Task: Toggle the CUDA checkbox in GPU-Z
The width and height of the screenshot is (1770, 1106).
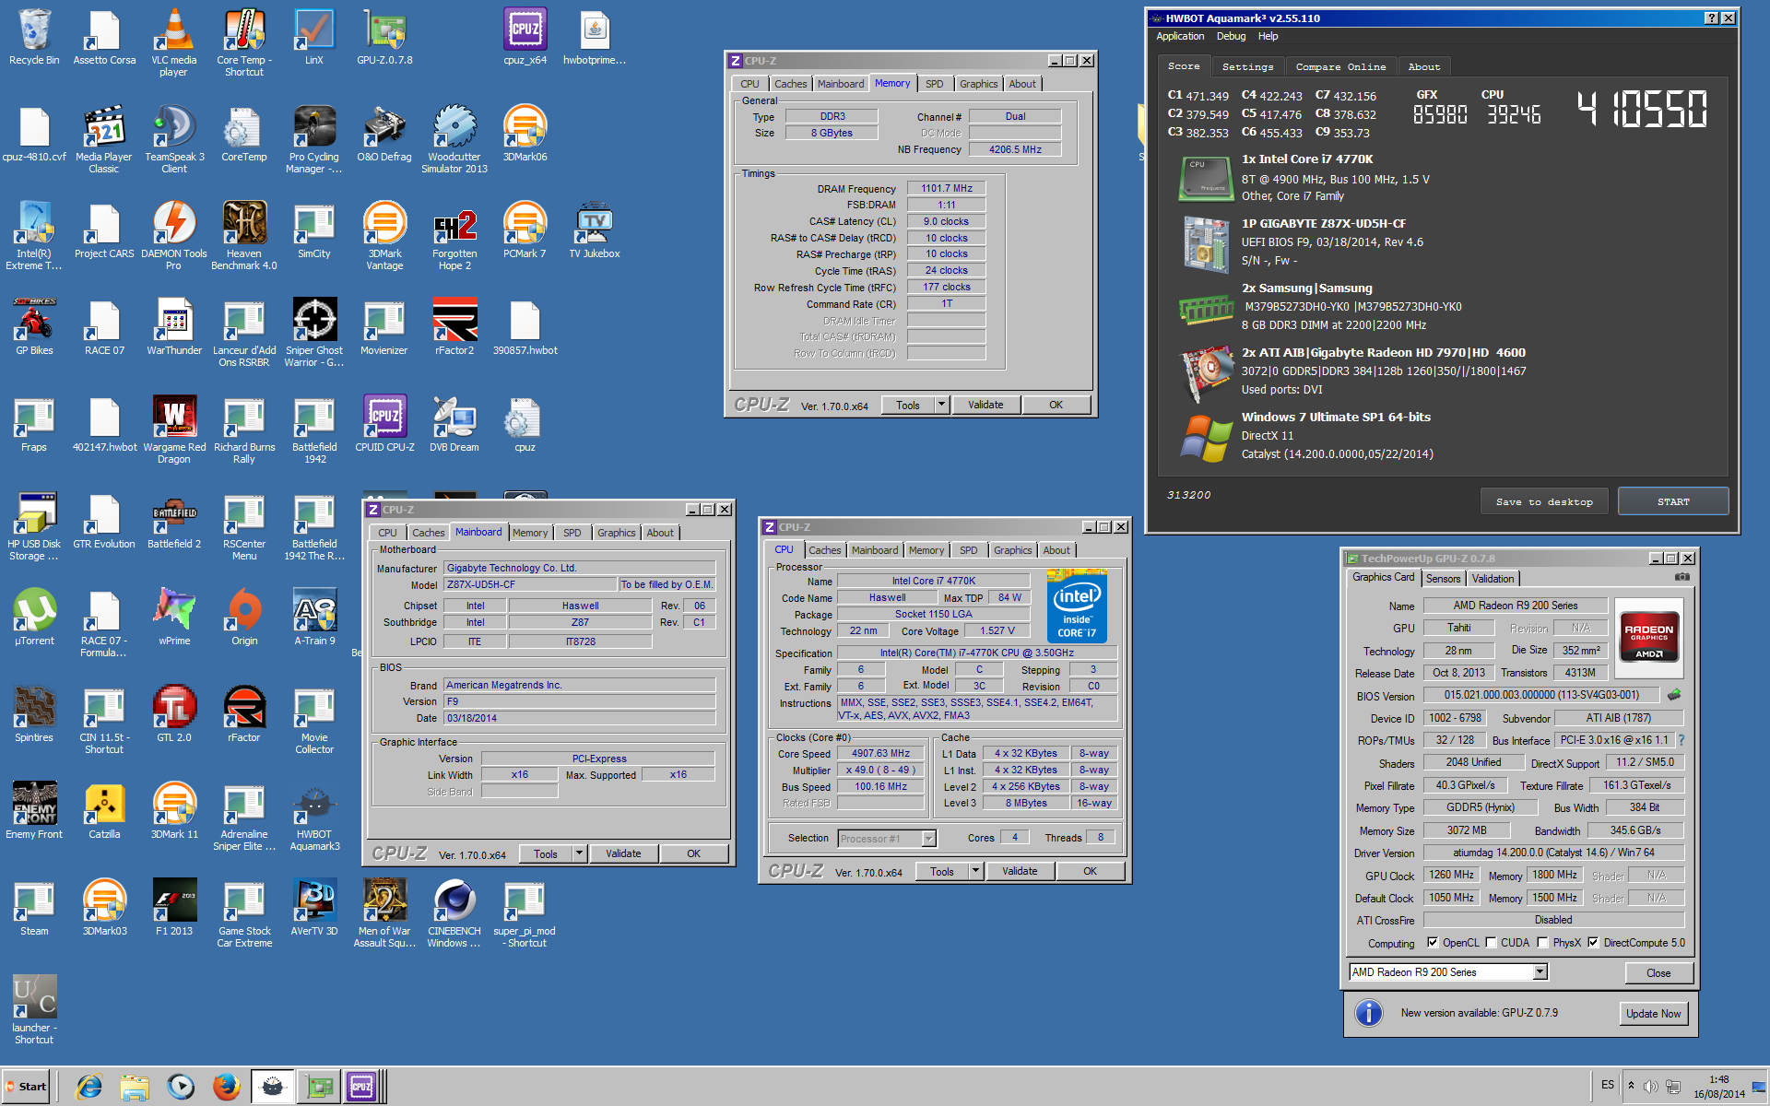Action: pos(1491,942)
